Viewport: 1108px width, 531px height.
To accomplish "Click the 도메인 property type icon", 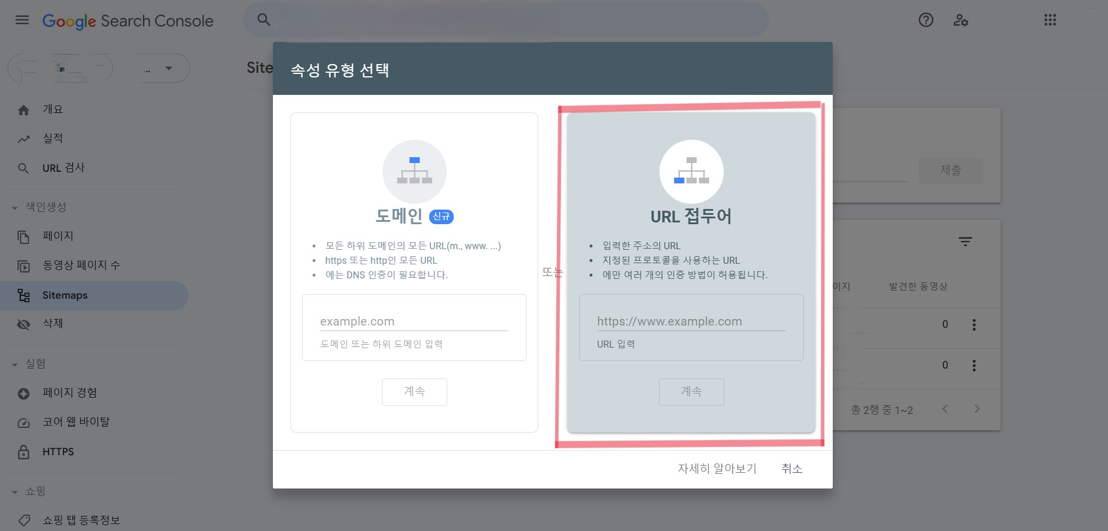I will 415,172.
